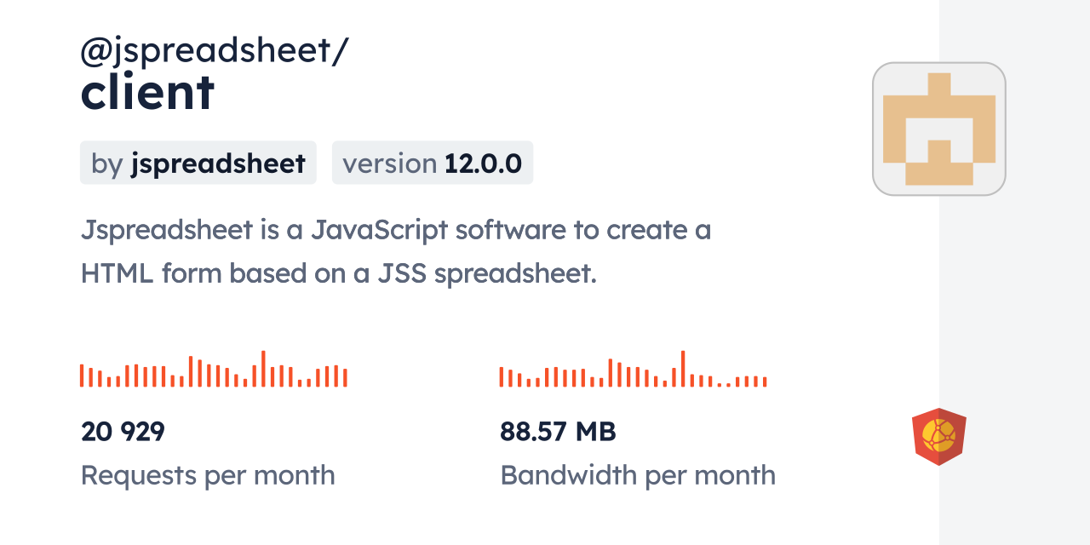Screen dimensions: 1090x545
Task: Click the tallest bar in requests chart
Action: [263, 369]
